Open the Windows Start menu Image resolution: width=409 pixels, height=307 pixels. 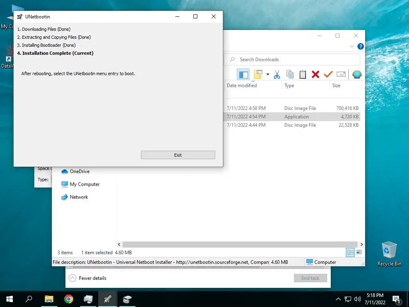pos(10,299)
